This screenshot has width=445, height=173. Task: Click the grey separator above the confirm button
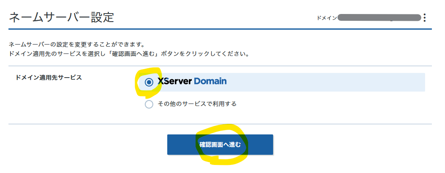click(220, 124)
